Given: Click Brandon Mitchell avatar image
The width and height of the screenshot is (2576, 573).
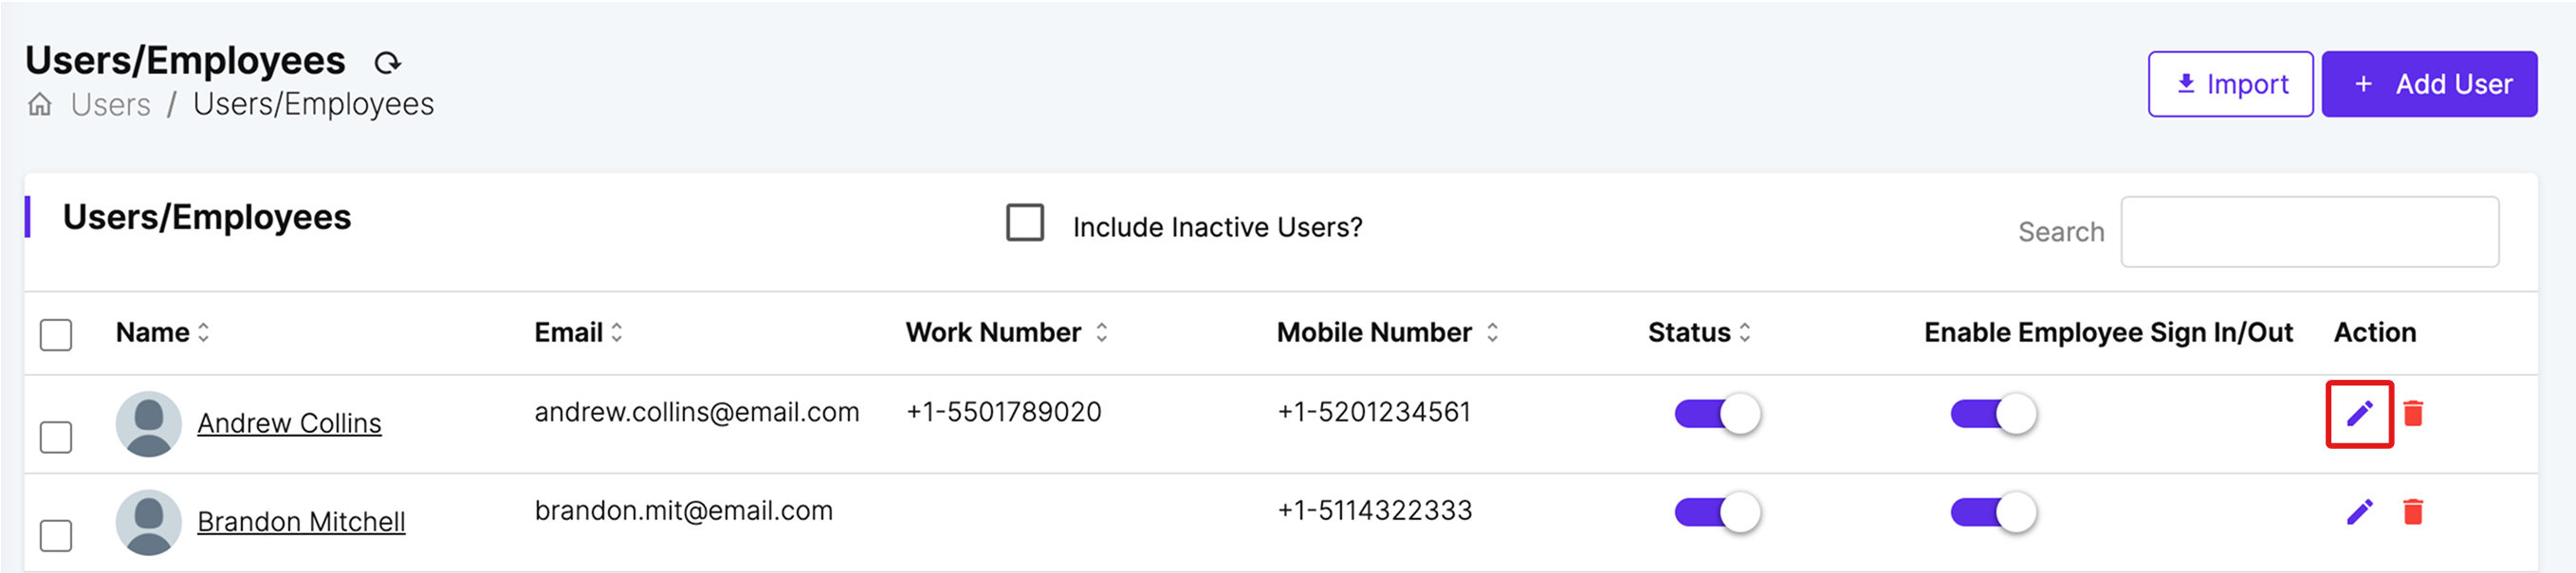Looking at the screenshot, I should [149, 522].
